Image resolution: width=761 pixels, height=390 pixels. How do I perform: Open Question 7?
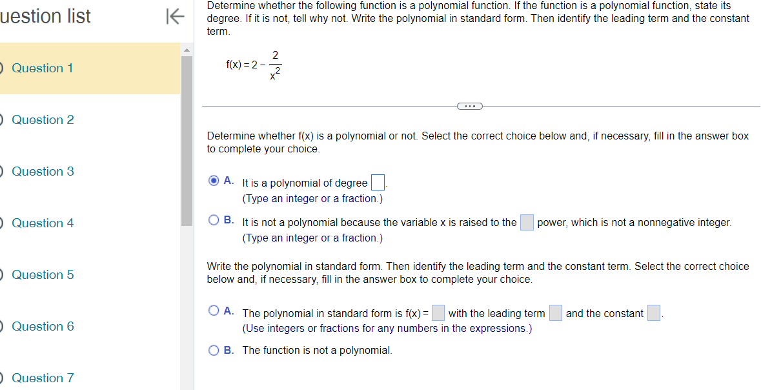coord(43,378)
